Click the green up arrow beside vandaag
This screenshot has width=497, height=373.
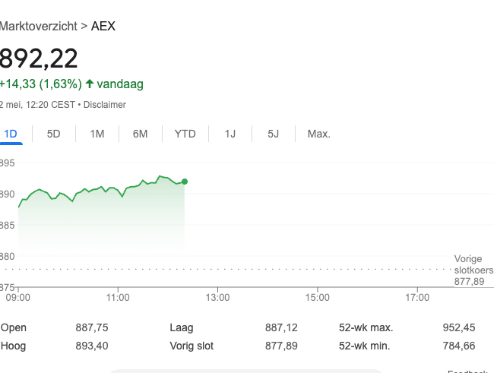(90, 84)
